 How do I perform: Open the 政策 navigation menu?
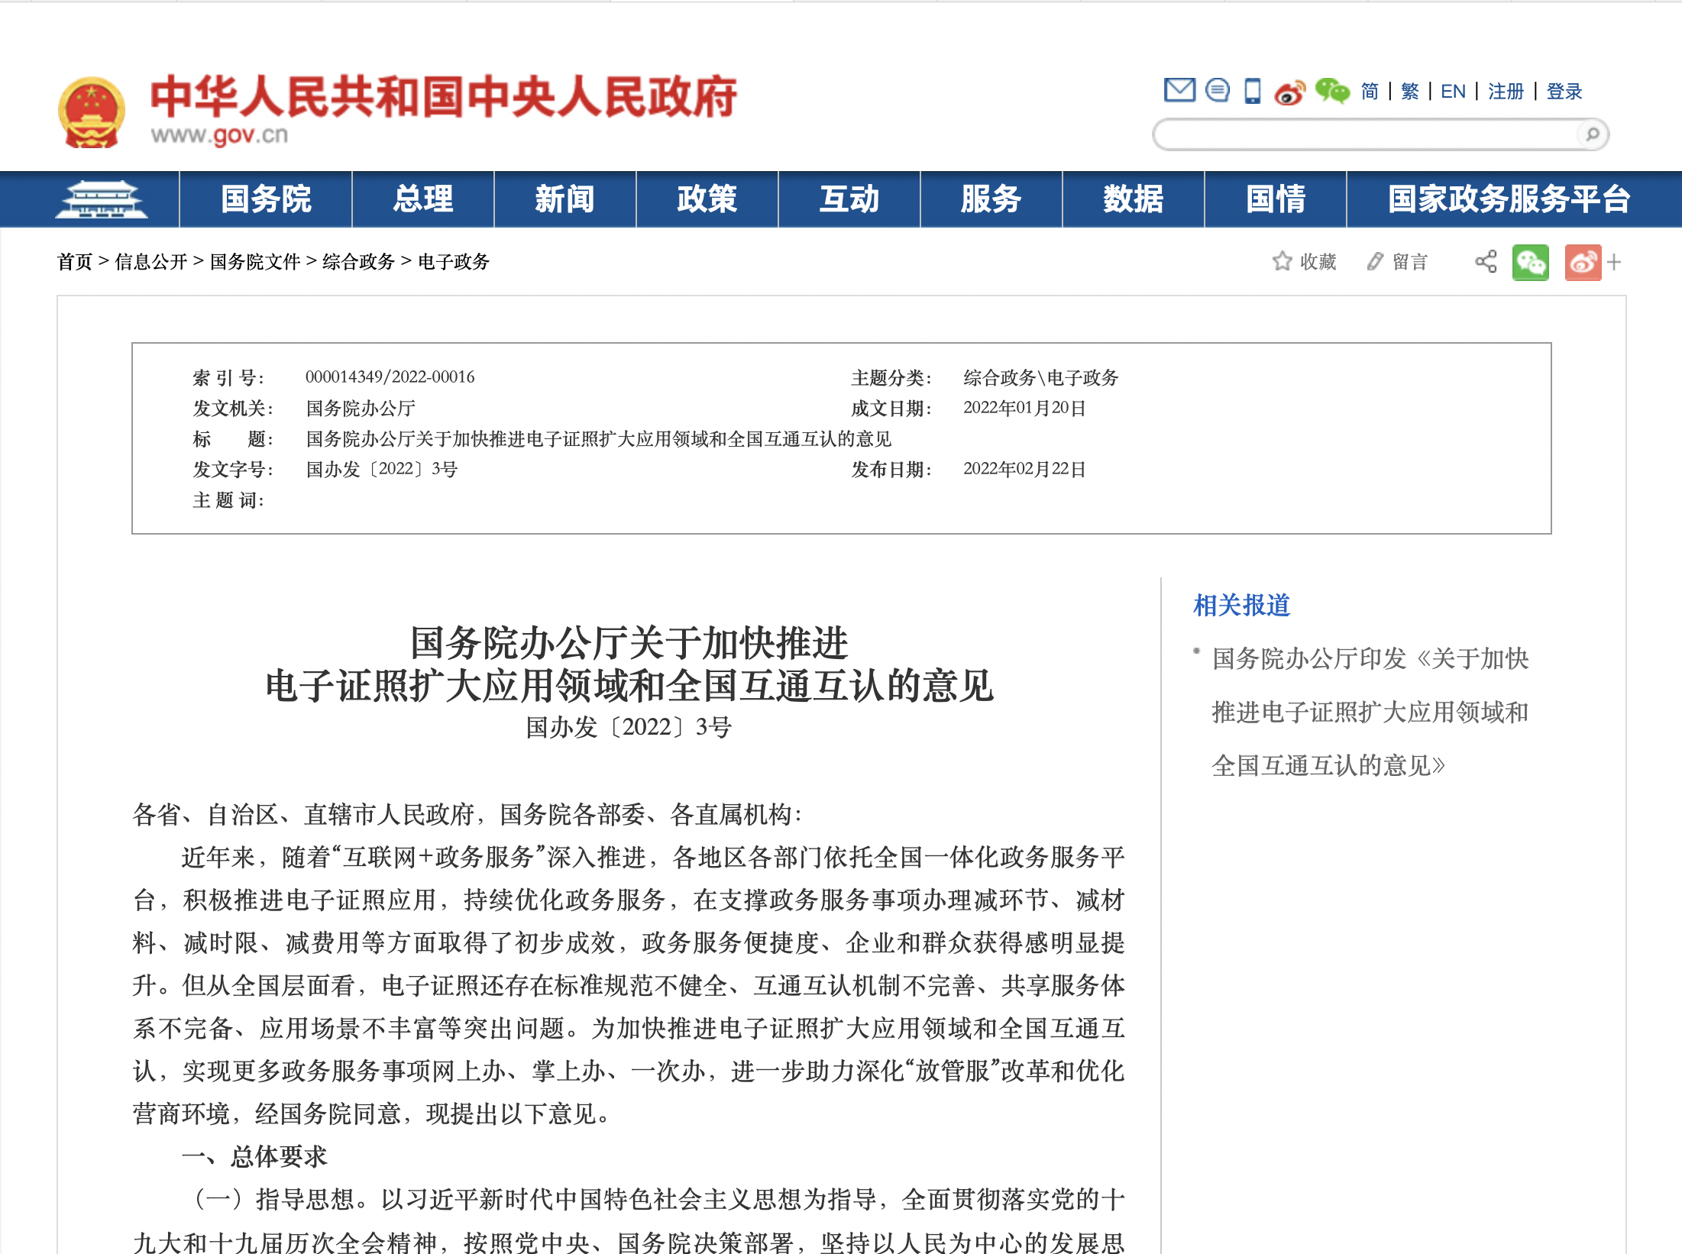[707, 199]
